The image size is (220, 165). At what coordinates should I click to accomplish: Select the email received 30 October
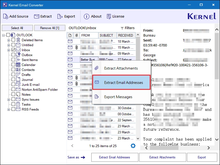(x=101, y=108)
